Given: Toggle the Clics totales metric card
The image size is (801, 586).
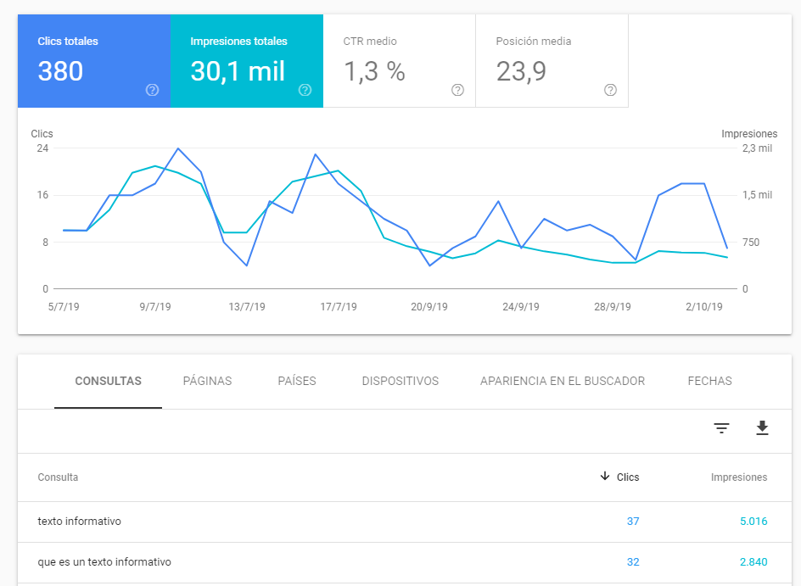Looking at the screenshot, I should (93, 61).
